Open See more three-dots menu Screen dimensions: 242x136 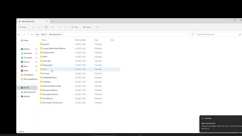[x=97, y=27]
